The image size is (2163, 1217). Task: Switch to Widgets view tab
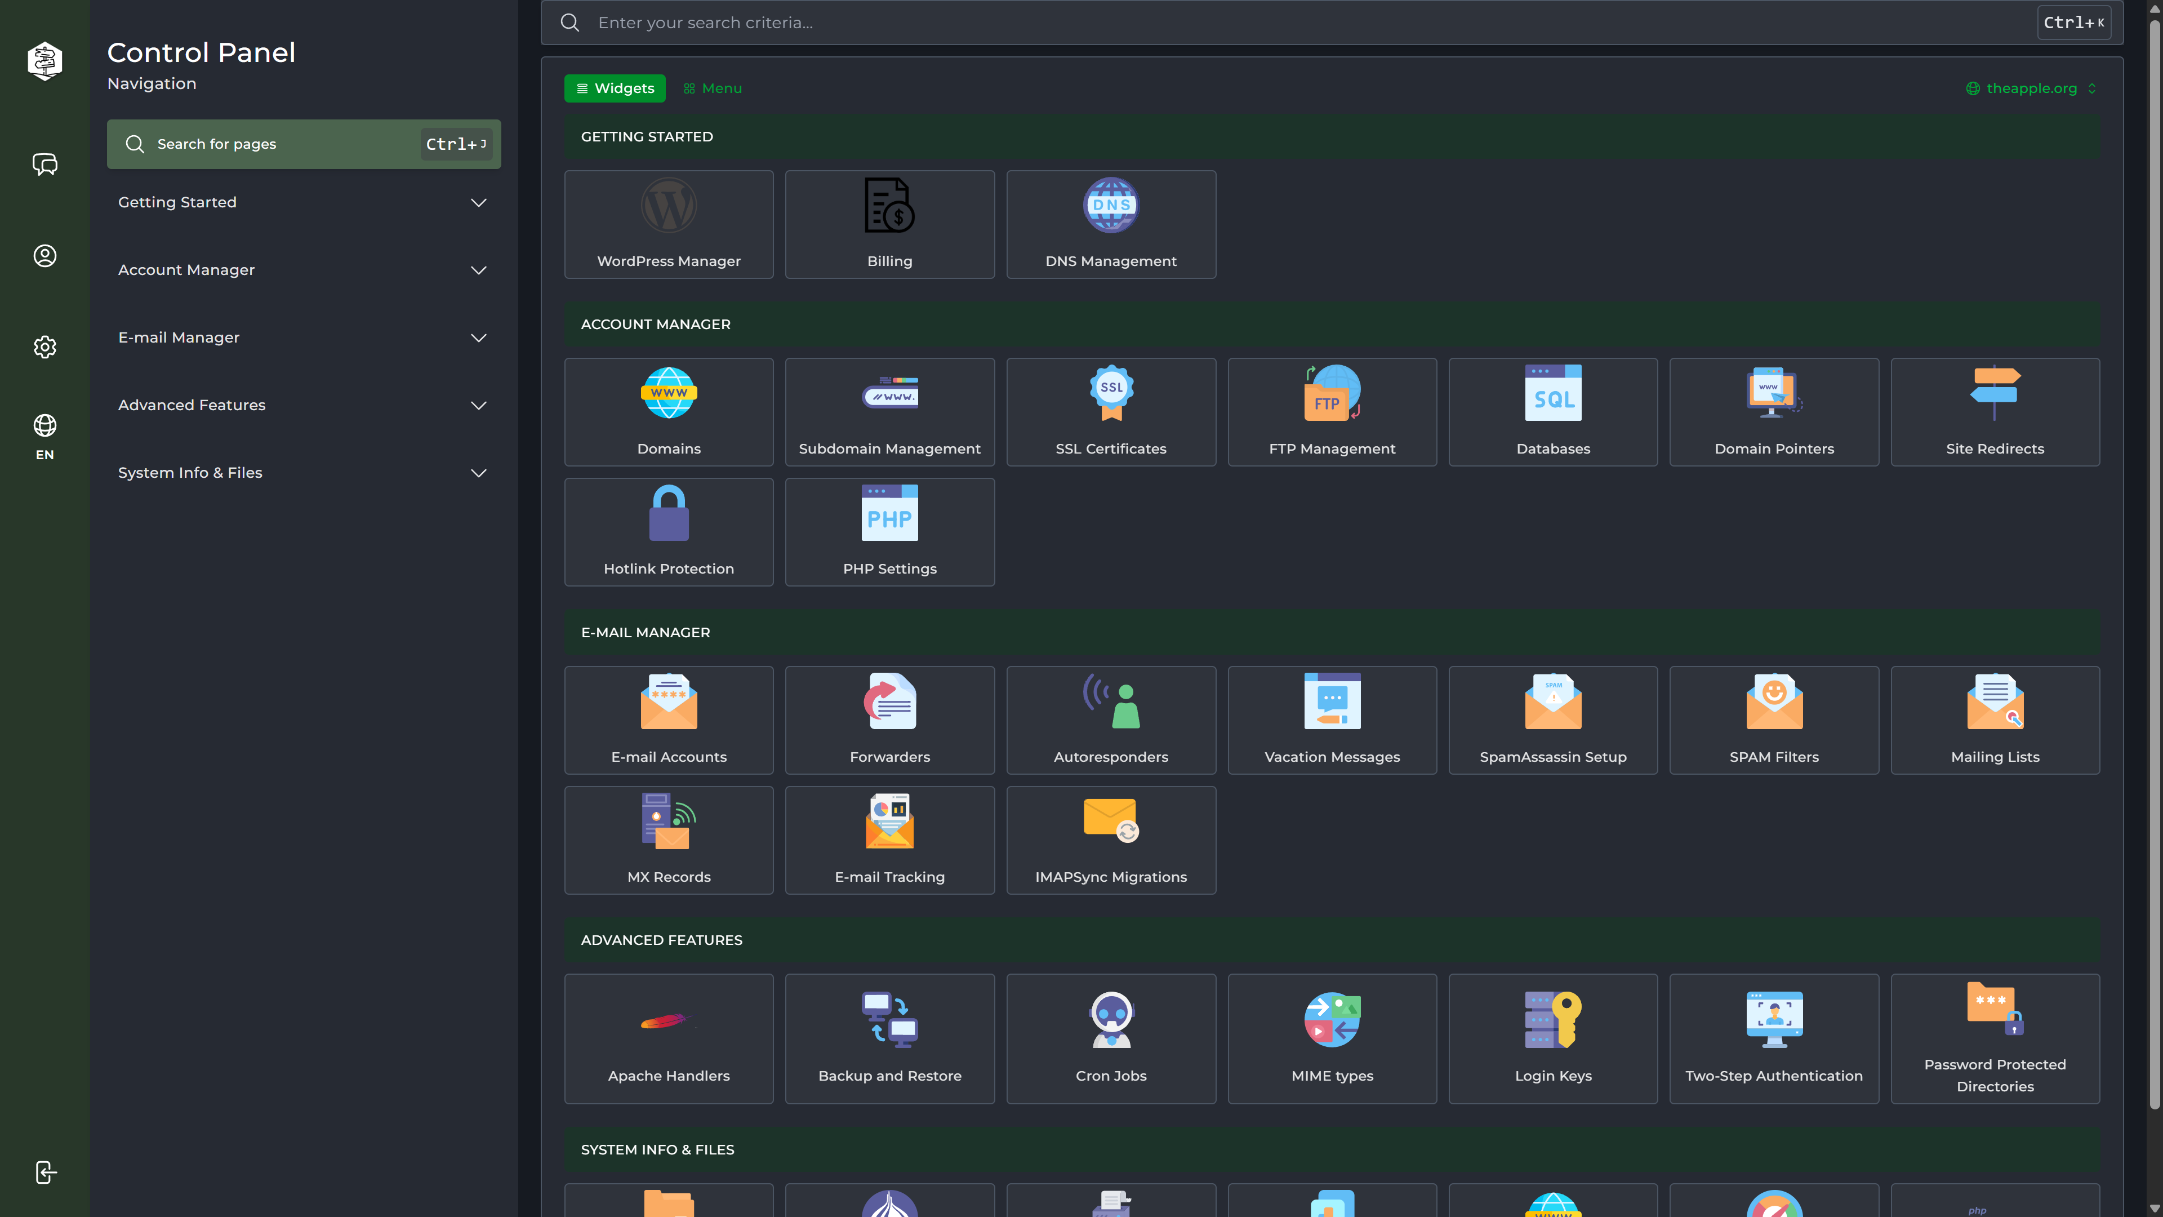pyautogui.click(x=615, y=88)
